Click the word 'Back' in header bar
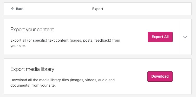The height and width of the screenshot is (97, 196). coord(20,9)
